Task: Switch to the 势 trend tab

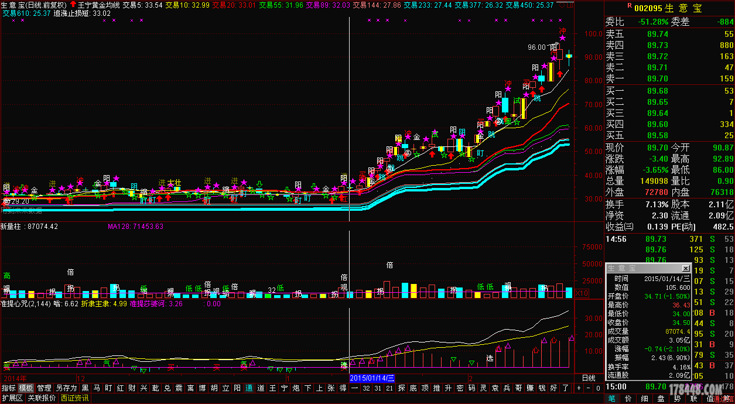Action: [678, 398]
